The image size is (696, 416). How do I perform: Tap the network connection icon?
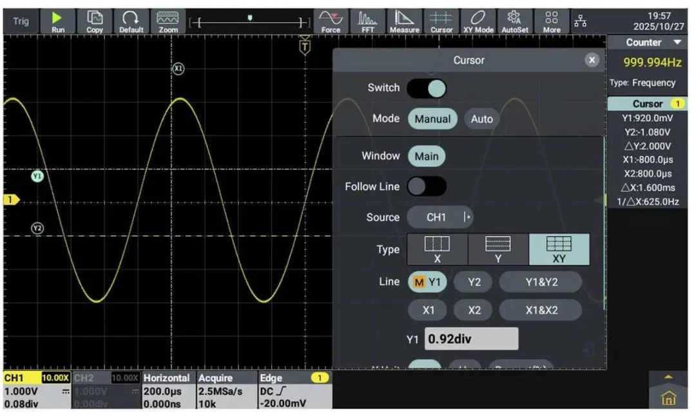coord(580,21)
